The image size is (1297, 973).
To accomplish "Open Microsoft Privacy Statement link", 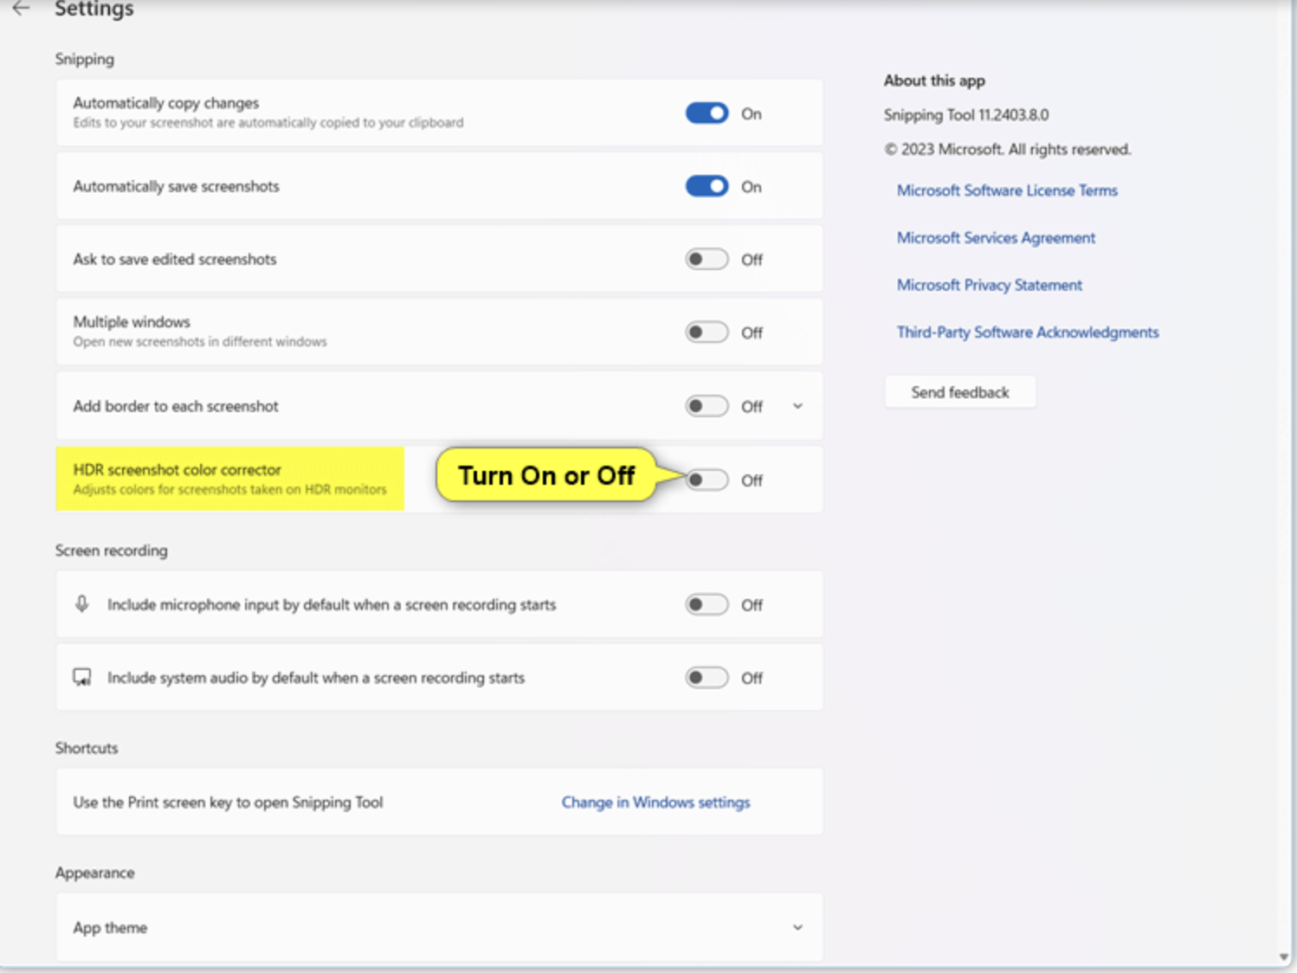I will point(989,285).
